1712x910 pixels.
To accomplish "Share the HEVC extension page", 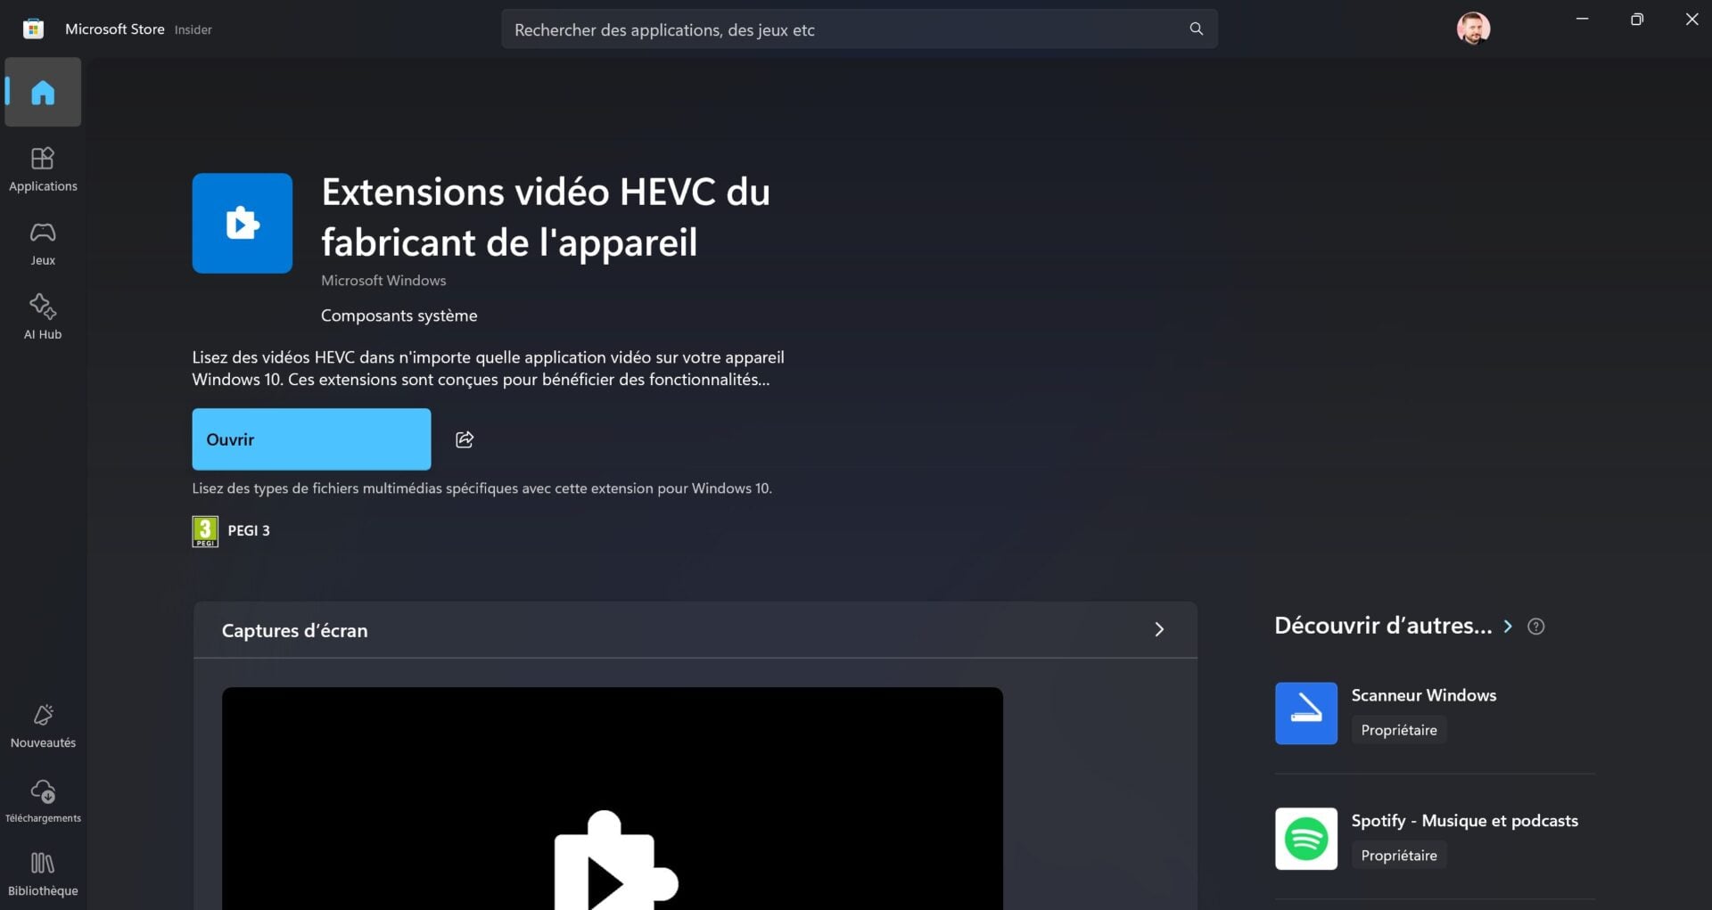I will pos(465,439).
